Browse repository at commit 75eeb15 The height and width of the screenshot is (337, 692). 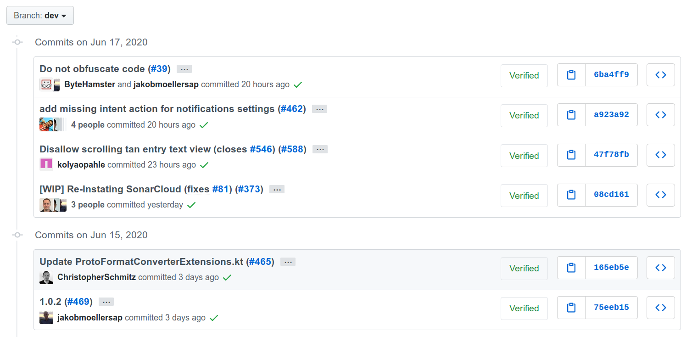click(x=660, y=308)
